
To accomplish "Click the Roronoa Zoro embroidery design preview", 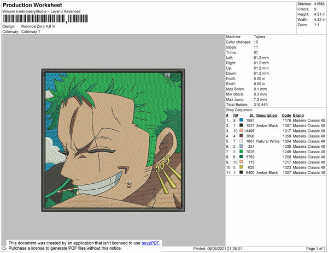I will [x=113, y=140].
